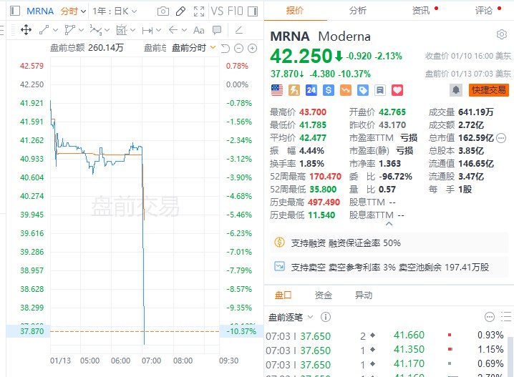Expand wave pattern tool options arrow
The image size is (514, 377).
pos(107,30)
